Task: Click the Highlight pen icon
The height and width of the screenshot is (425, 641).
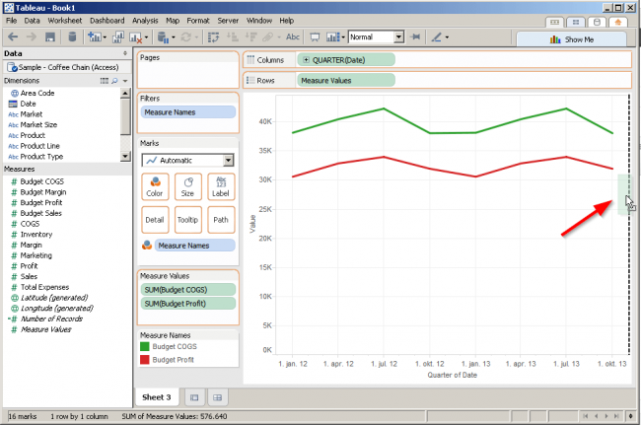Action: (437, 37)
